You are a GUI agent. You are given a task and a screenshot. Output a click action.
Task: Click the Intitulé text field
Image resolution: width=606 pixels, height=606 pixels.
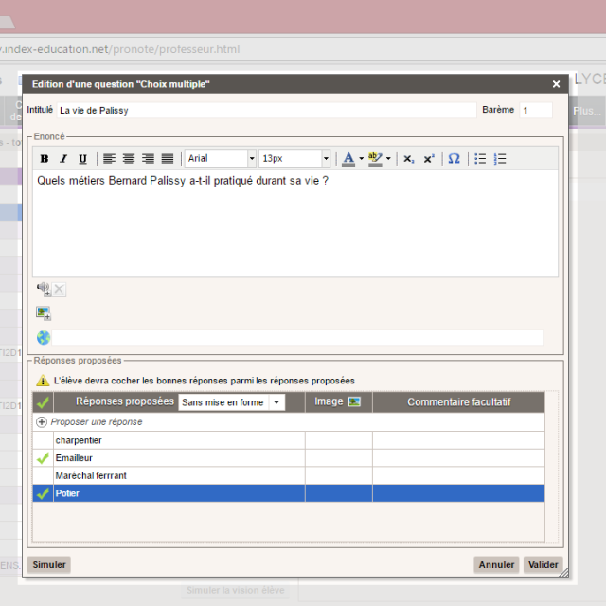(x=265, y=111)
